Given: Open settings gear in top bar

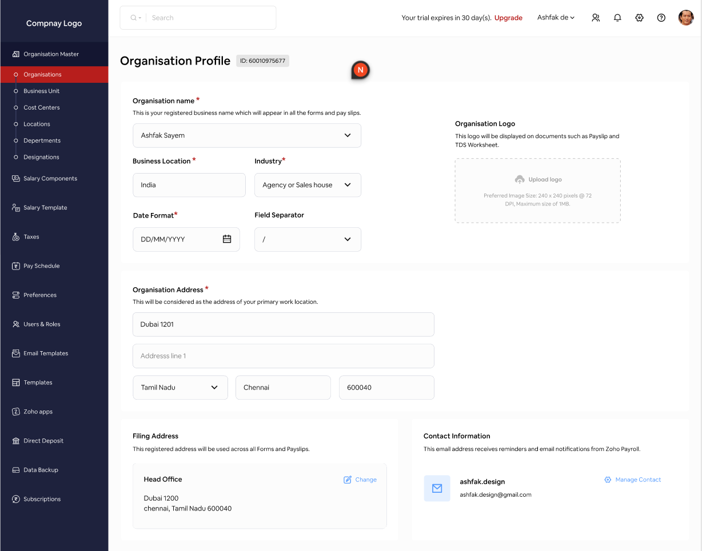Looking at the screenshot, I should (639, 18).
